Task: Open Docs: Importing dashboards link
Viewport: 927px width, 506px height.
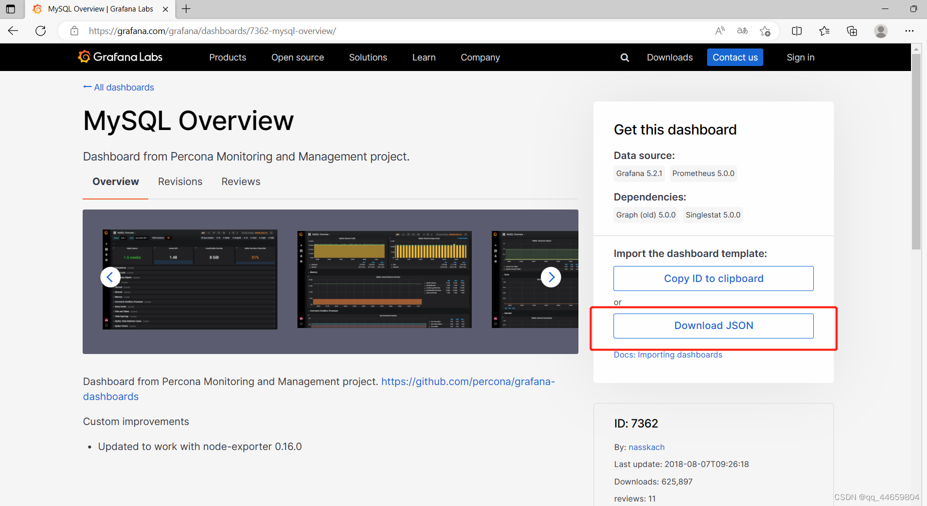Action: click(x=668, y=354)
